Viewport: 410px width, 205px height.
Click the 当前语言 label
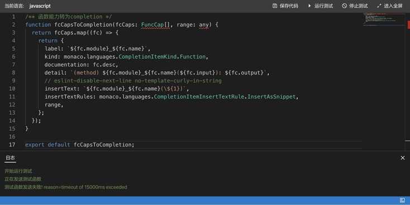15,6
